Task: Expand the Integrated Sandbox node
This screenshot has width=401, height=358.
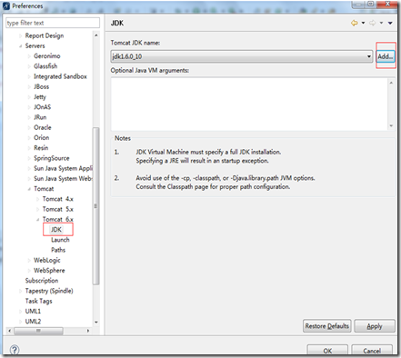Action: point(29,76)
